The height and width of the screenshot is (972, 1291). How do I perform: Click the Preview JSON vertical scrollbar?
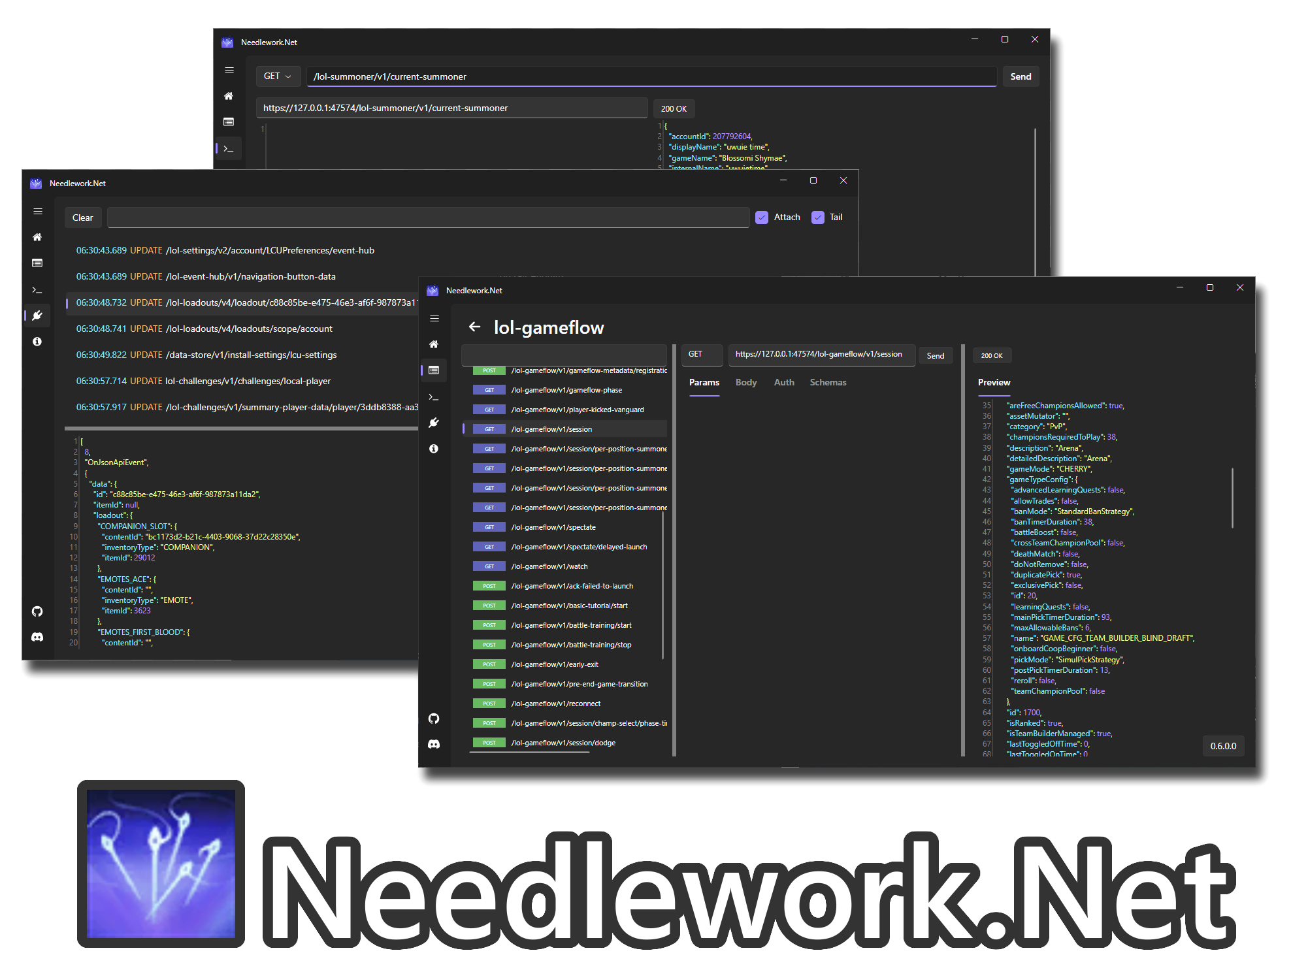pos(1232,496)
